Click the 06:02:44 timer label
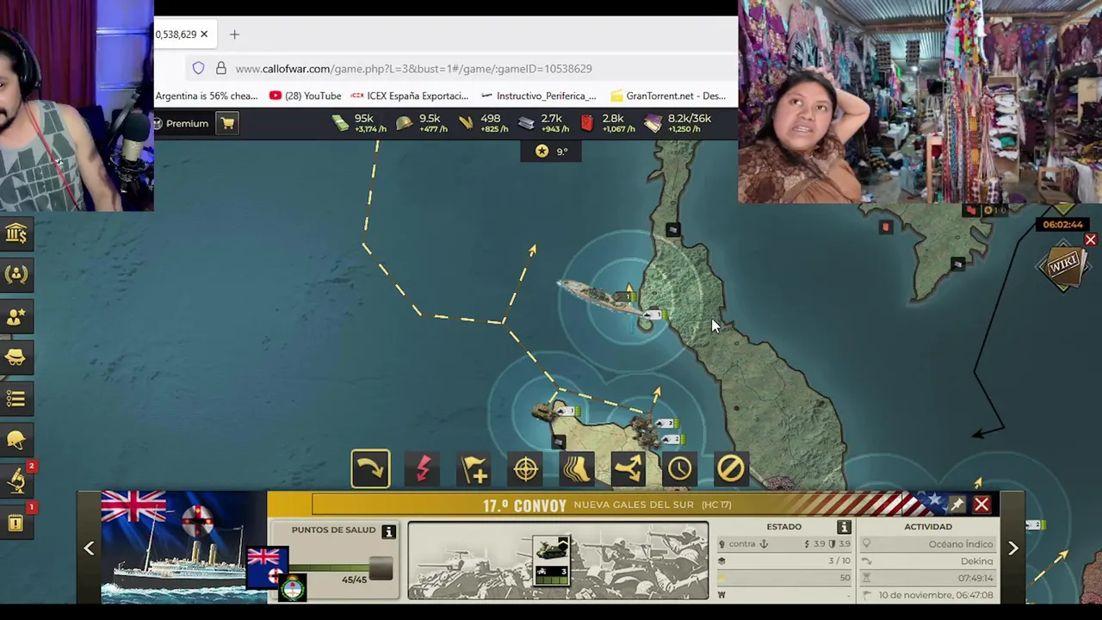1102x620 pixels. [x=1062, y=225]
